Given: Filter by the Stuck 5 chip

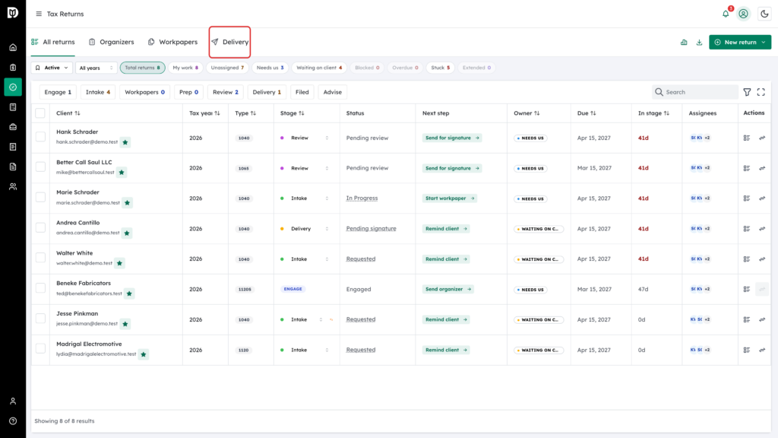Looking at the screenshot, I should [440, 68].
